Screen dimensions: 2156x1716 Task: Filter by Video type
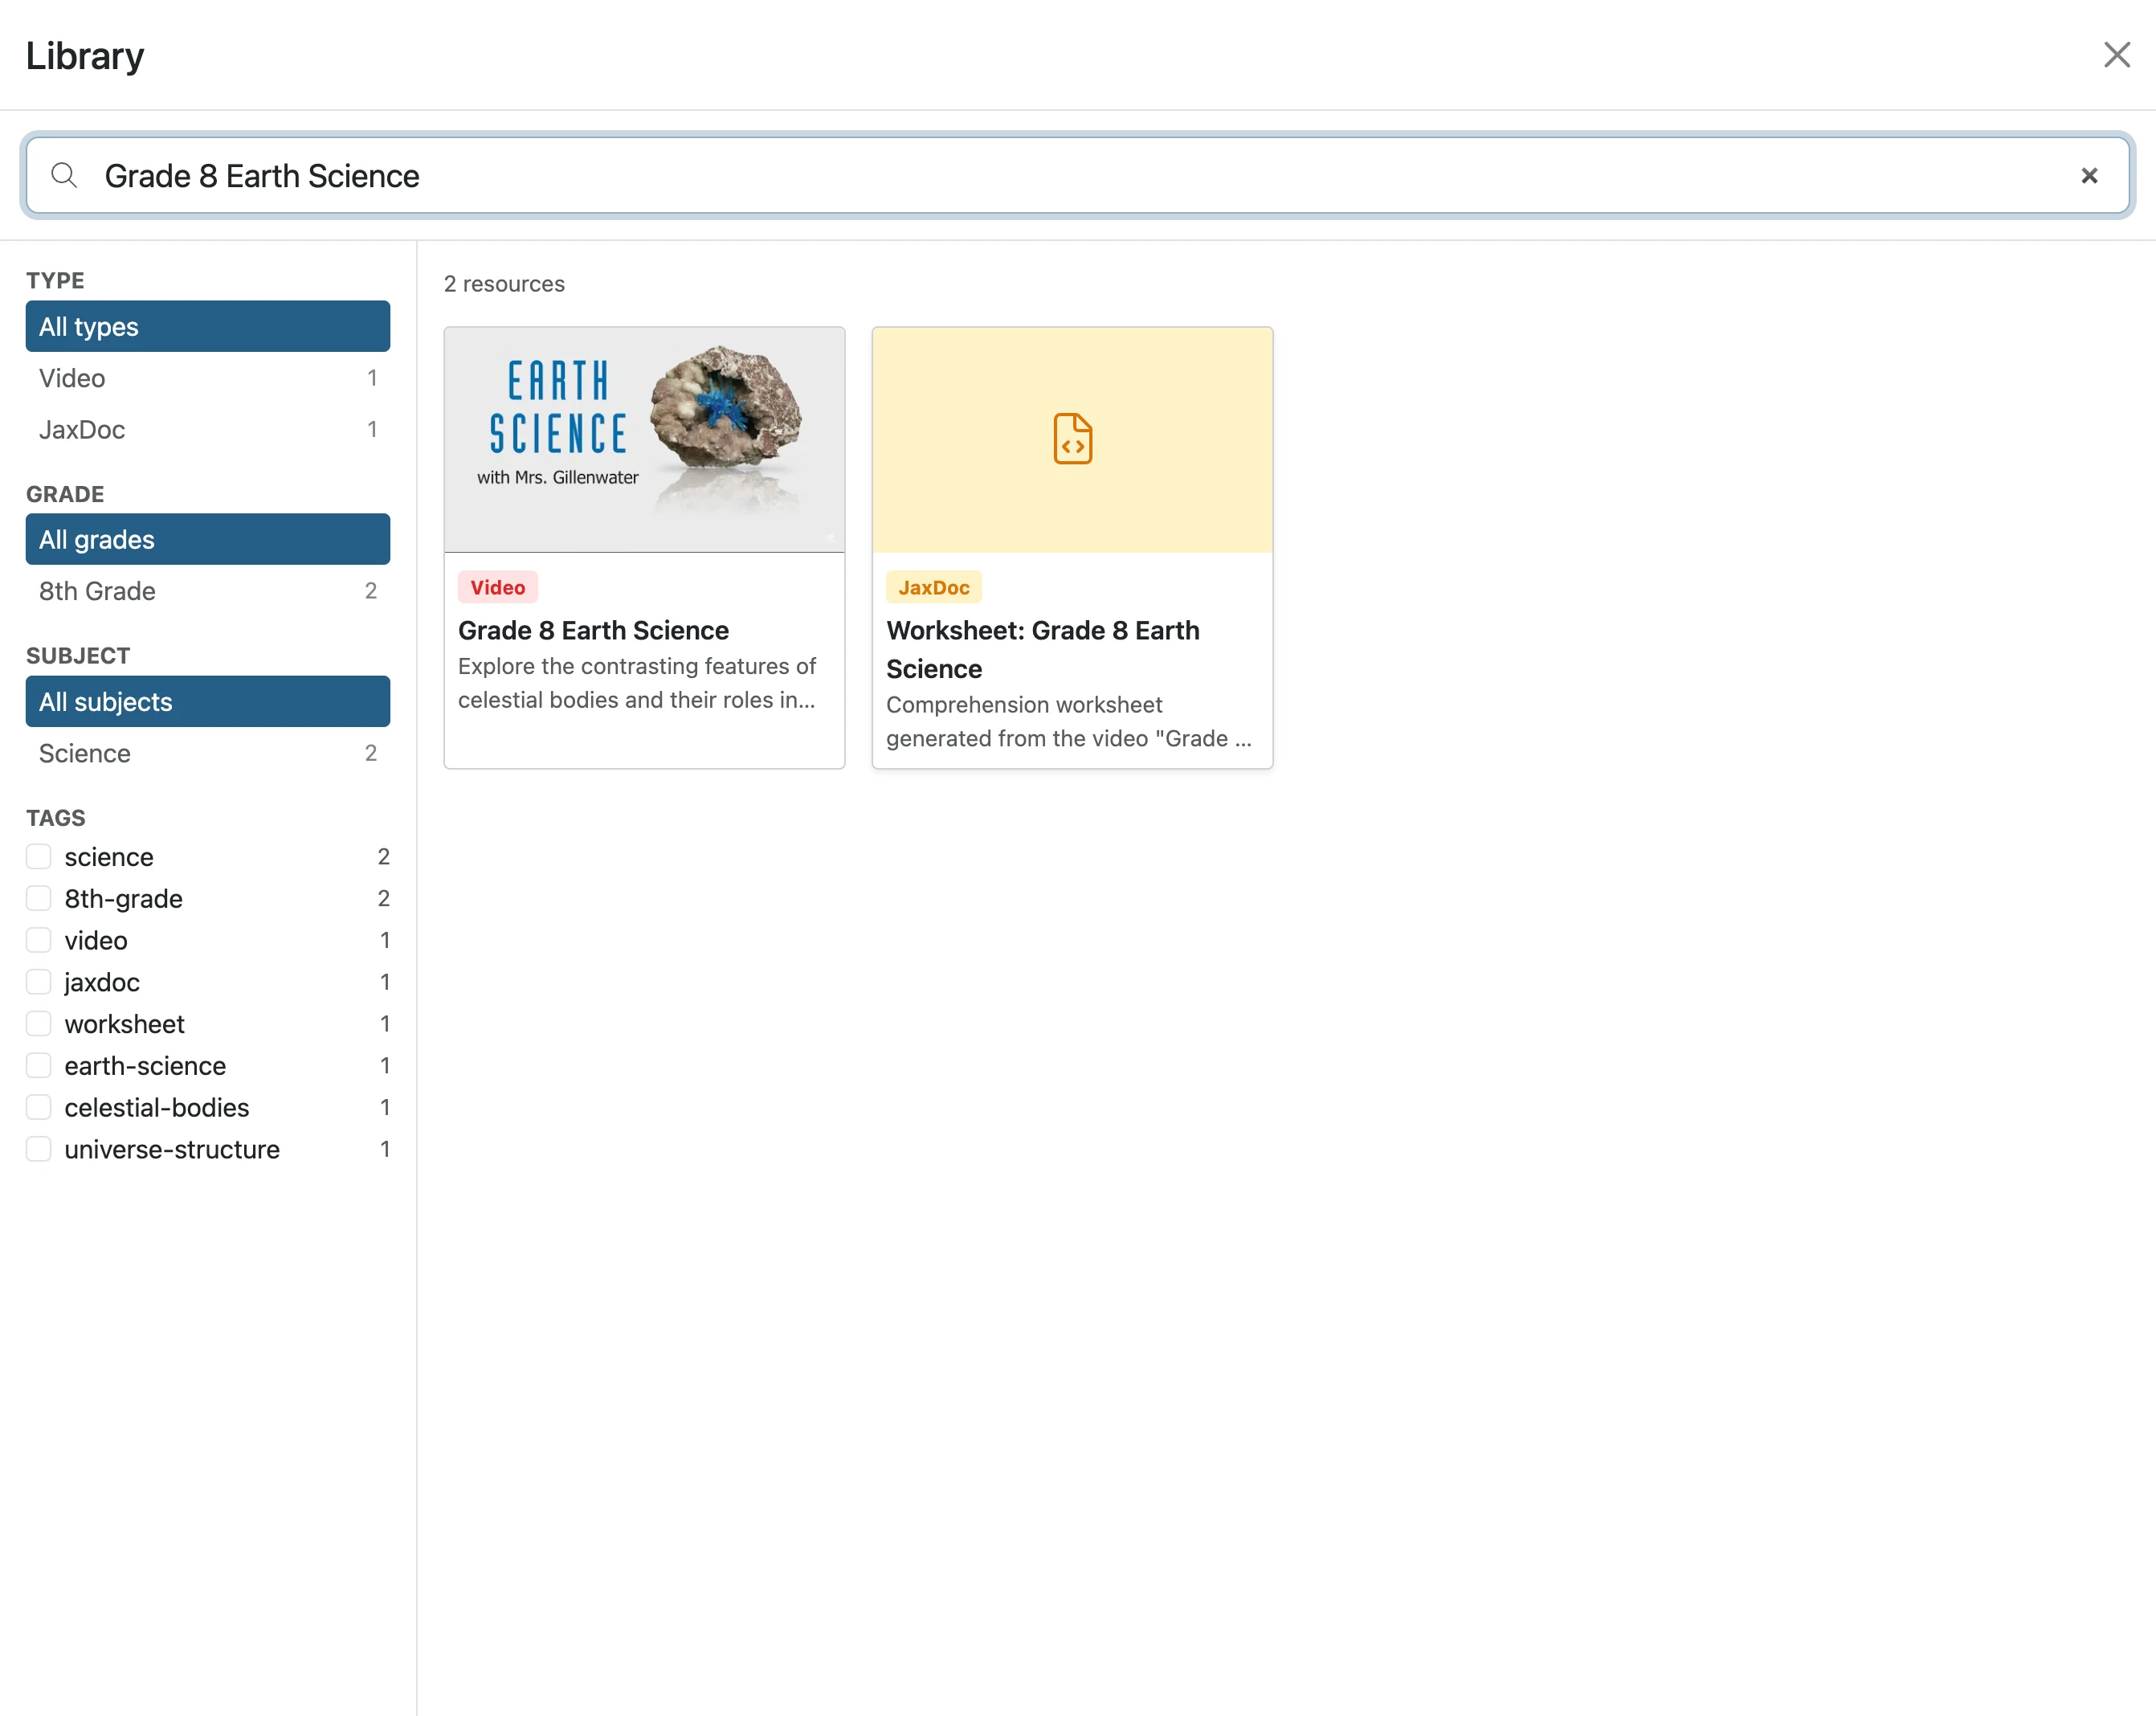[x=208, y=378]
